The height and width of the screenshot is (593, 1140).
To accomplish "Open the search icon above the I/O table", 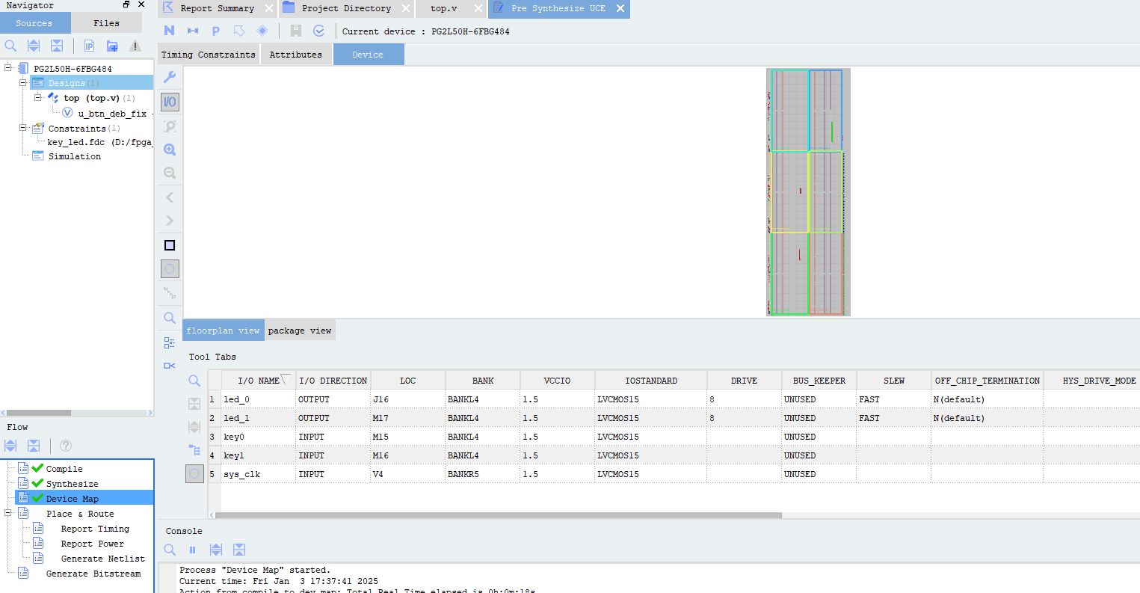I will (x=194, y=380).
